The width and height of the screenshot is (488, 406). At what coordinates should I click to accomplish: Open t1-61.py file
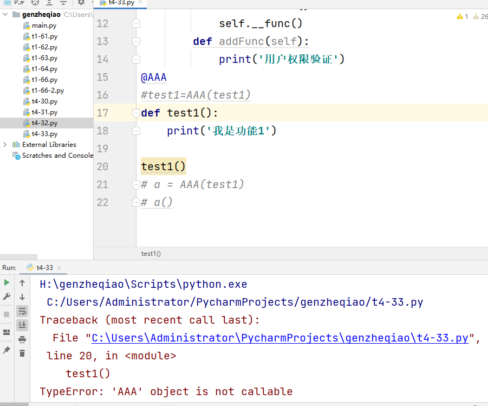pos(44,36)
